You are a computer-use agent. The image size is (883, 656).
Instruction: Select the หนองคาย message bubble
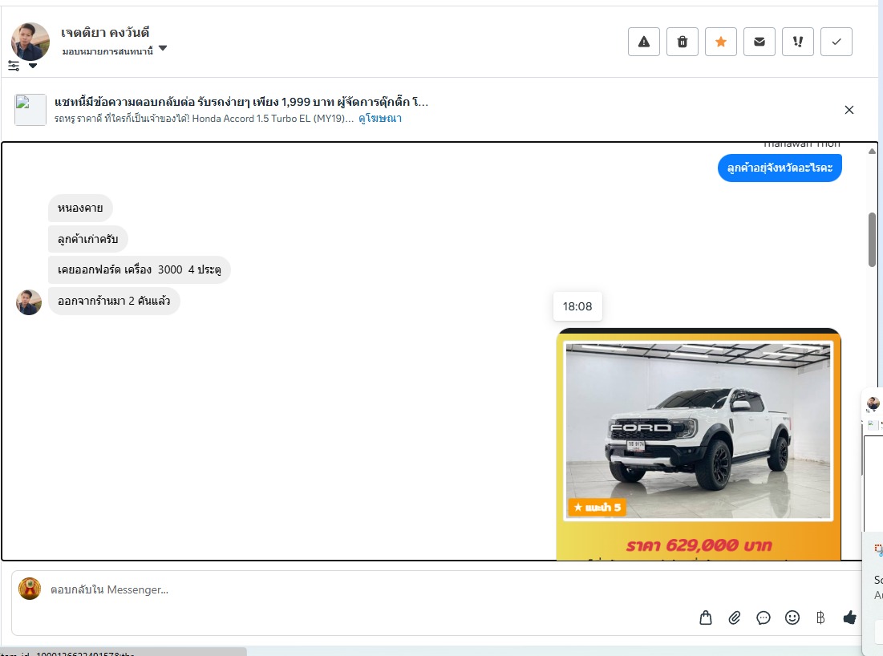click(x=80, y=209)
